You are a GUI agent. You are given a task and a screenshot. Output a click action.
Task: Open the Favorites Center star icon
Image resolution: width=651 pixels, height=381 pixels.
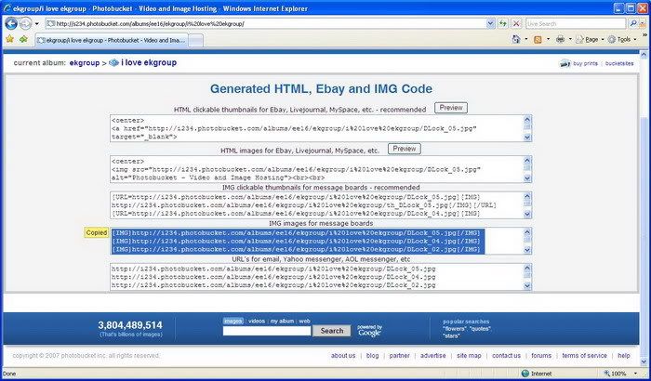(x=8, y=40)
